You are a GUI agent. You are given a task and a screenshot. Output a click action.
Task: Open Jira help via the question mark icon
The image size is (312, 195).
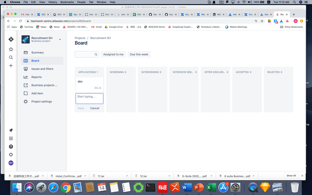(x=11, y=146)
